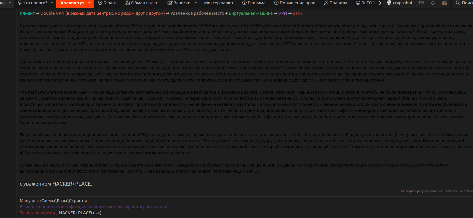Open the cryptobot user account menu
The width and height of the screenshot is (473, 218).
click(400, 3)
